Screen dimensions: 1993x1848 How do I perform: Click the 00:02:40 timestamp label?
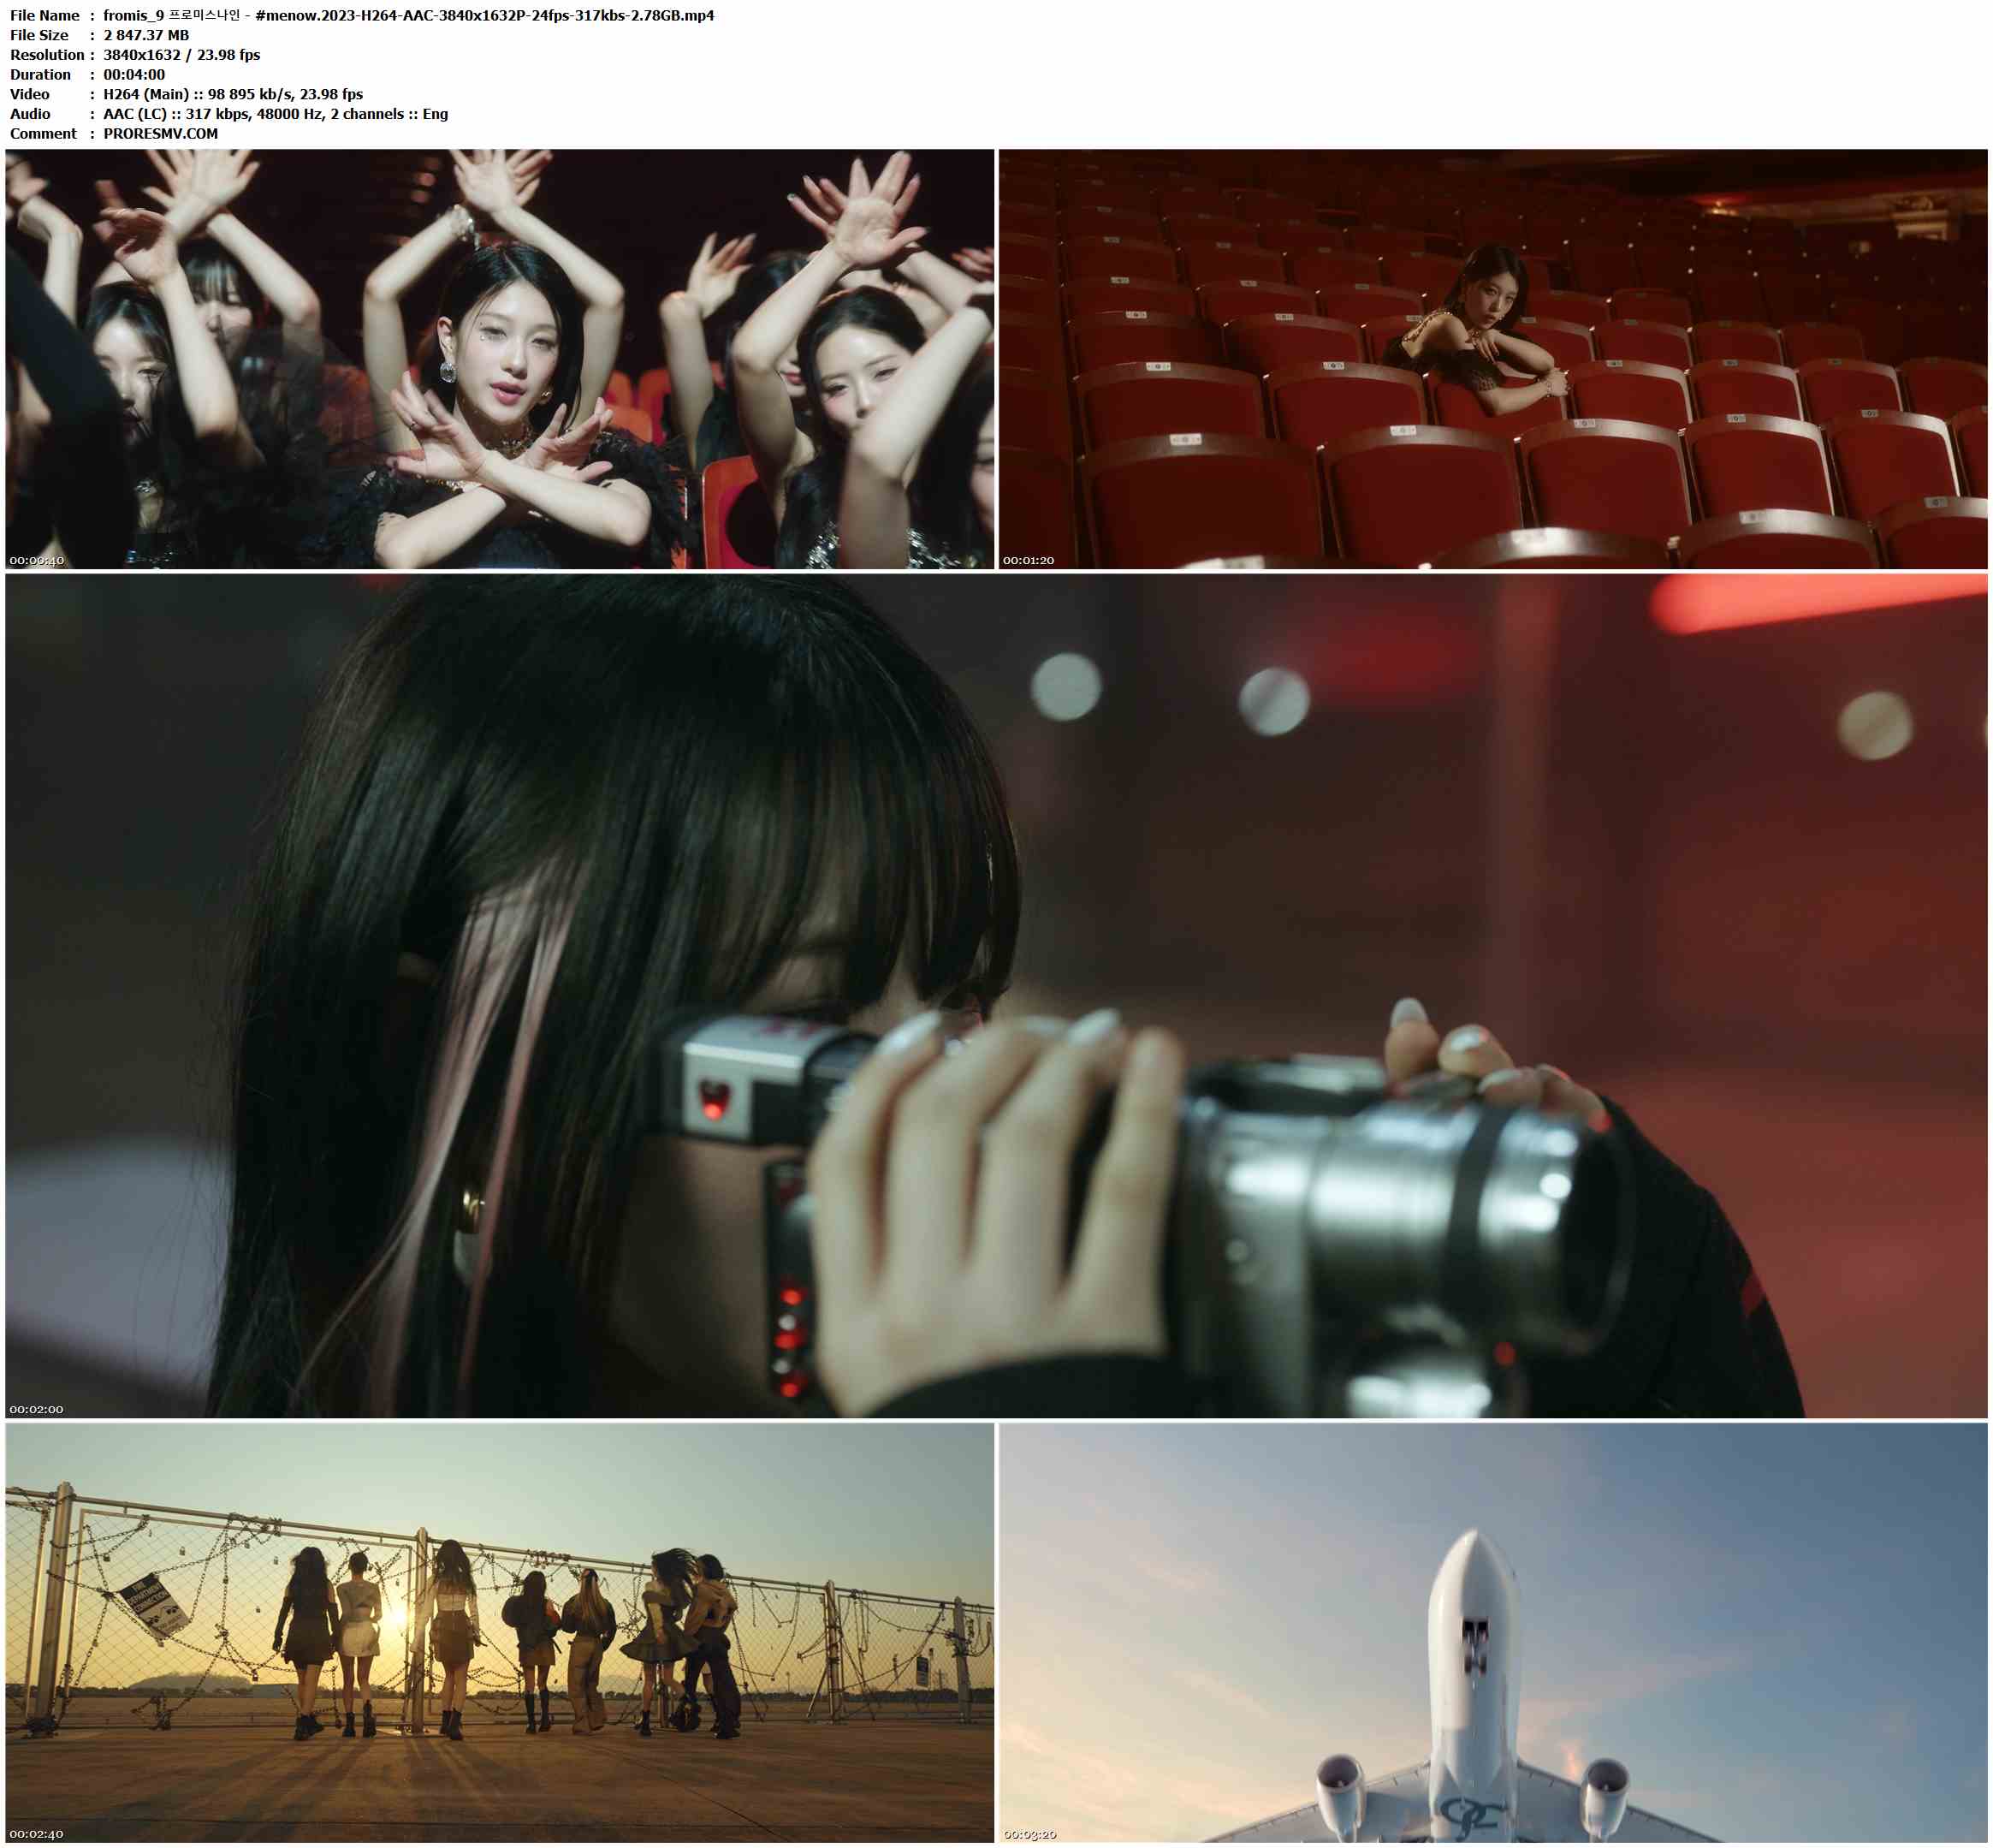pyautogui.click(x=37, y=1834)
